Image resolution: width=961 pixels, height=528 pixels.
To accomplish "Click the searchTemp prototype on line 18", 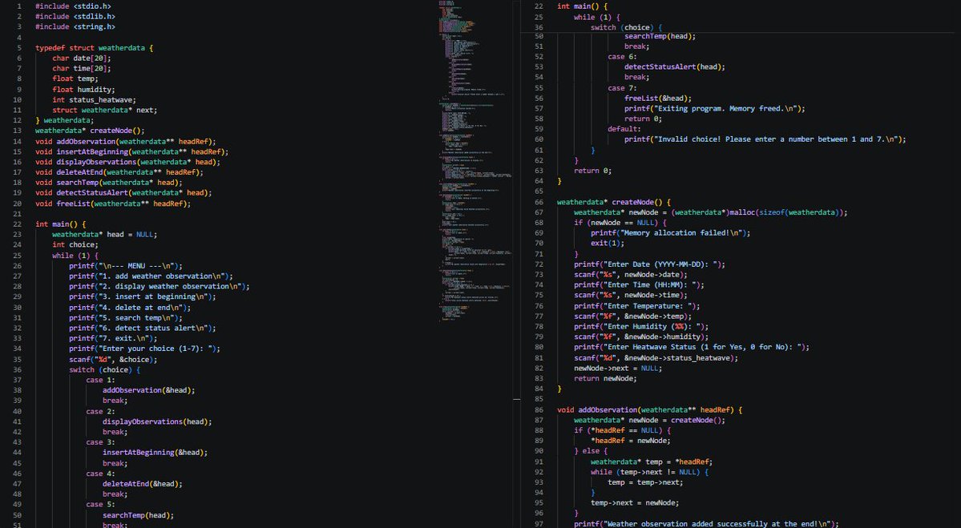I will pos(108,183).
